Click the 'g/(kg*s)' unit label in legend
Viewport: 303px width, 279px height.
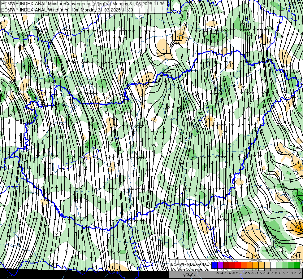tap(190, 274)
